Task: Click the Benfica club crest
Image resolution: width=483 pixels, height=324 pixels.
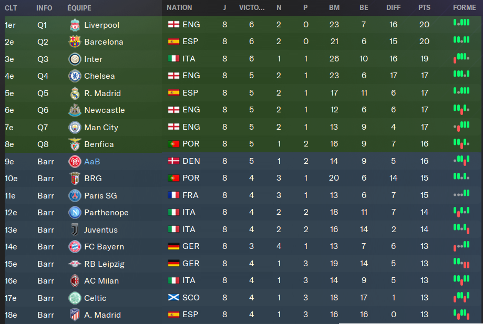Action: coord(75,144)
